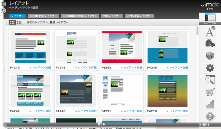221x129 pixels.
Task: Select the F4243 red layout thumbnail
Action: coord(122,47)
